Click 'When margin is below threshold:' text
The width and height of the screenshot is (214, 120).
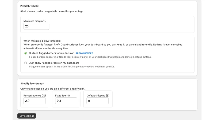coord(42,41)
